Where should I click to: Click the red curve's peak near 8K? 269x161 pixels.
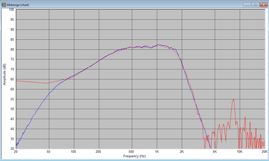pyautogui.click(x=234, y=99)
